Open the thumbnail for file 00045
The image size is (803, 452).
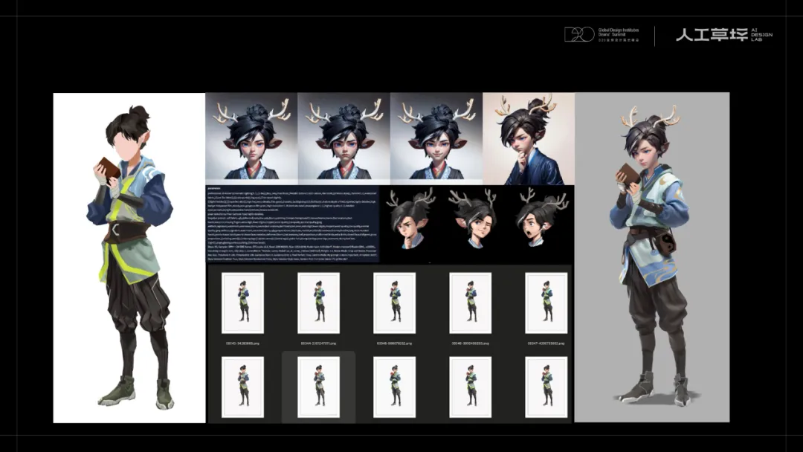(394, 303)
